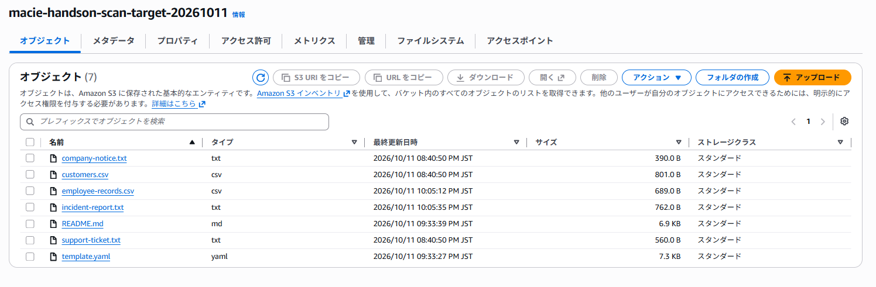The image size is (876, 287).
Task: Click file icon beside template.yaml
Action: pos(53,257)
